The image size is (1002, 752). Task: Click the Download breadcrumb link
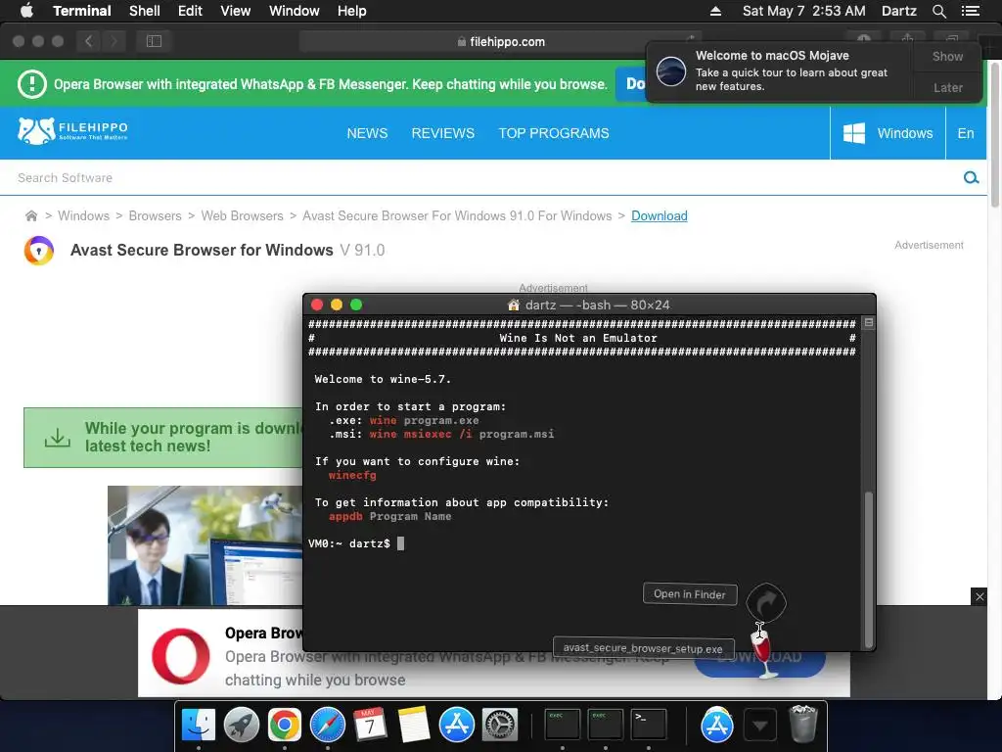pyautogui.click(x=659, y=216)
